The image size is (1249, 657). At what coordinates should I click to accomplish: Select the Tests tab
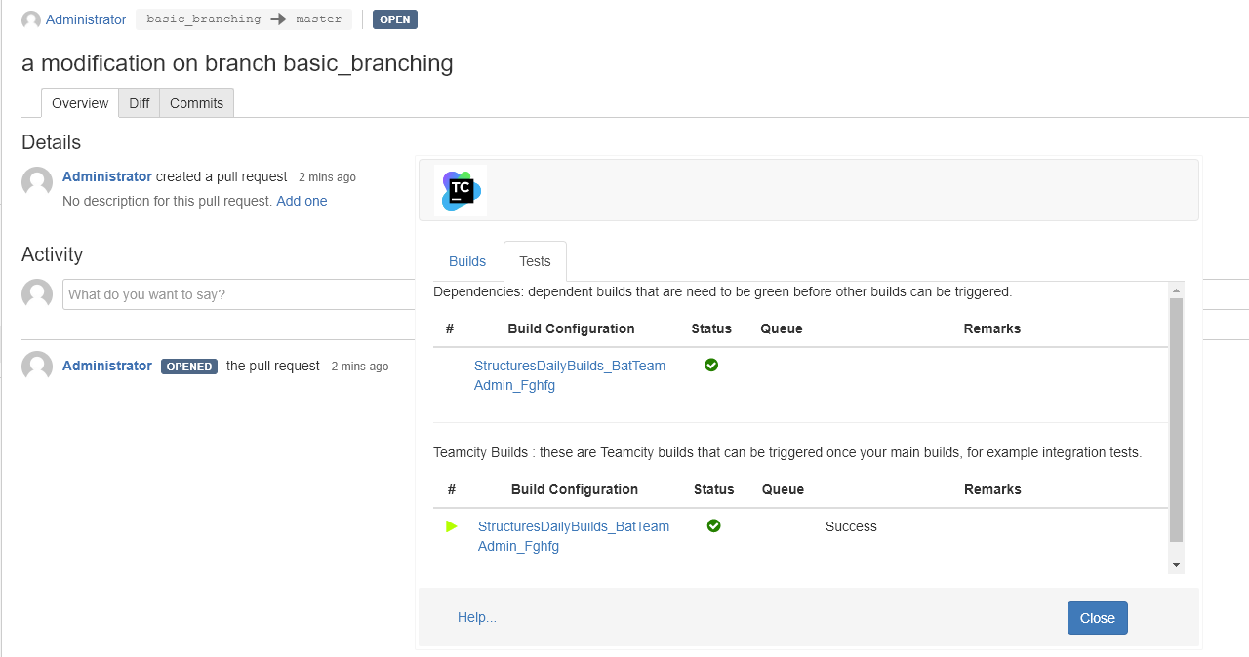click(535, 261)
